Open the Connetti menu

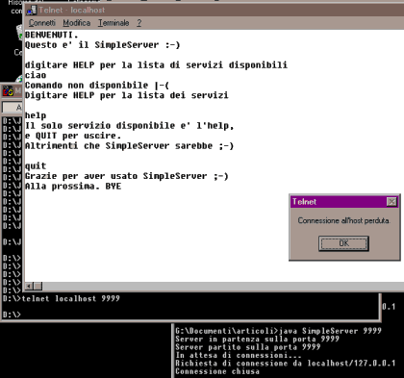pyautogui.click(x=42, y=23)
